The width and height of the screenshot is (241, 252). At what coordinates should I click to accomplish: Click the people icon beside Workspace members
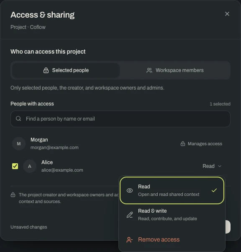pyautogui.click(x=149, y=70)
